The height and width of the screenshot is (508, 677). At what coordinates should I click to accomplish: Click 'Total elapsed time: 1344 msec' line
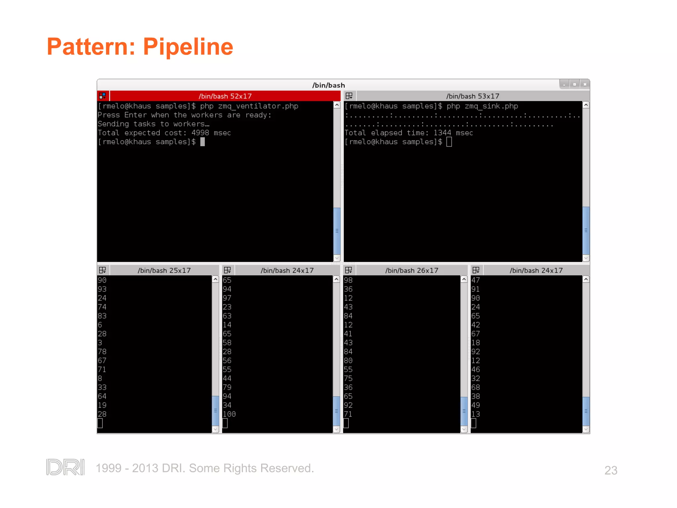tap(409, 133)
